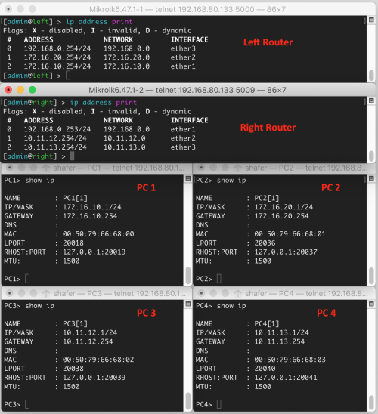Image resolution: width=378 pixels, height=414 pixels.
Task: Click address 10.11.13.254/24 in right router
Action: coord(55,147)
